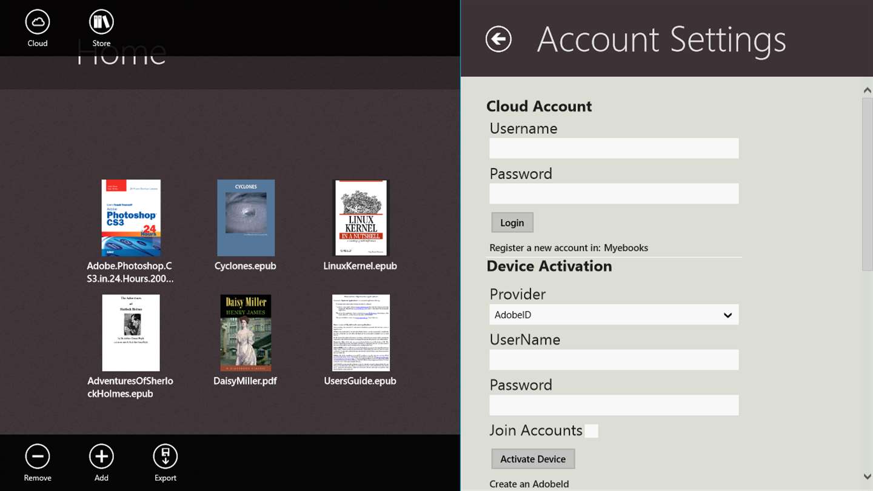The width and height of the screenshot is (873, 491).
Task: Open the Cloud icon in top bar
Action: pos(38,22)
